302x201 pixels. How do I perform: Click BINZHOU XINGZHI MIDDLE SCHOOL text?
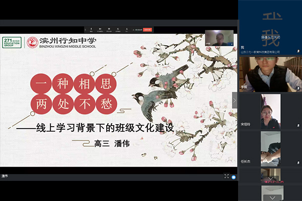point(67,46)
